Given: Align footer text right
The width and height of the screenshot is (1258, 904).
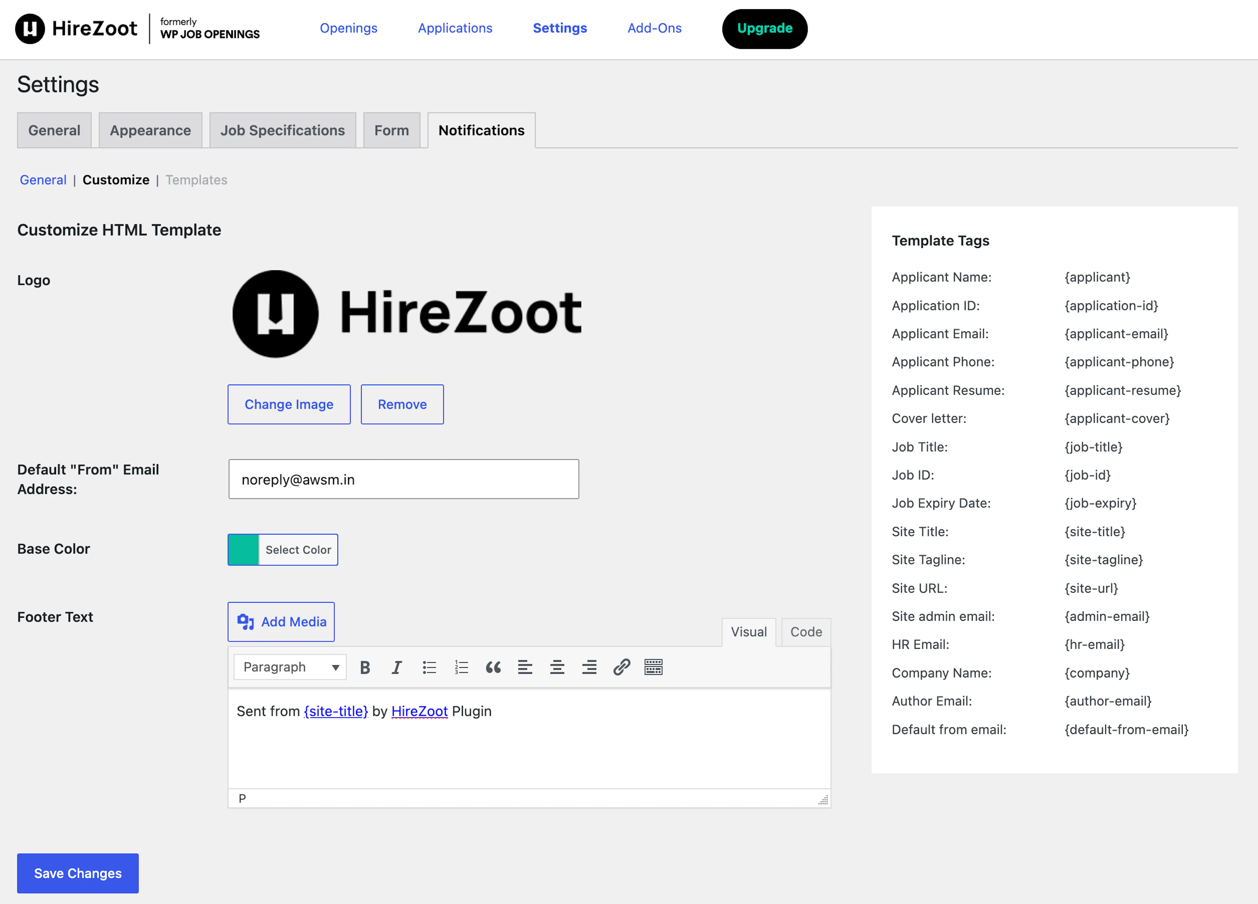Looking at the screenshot, I should pos(589,667).
